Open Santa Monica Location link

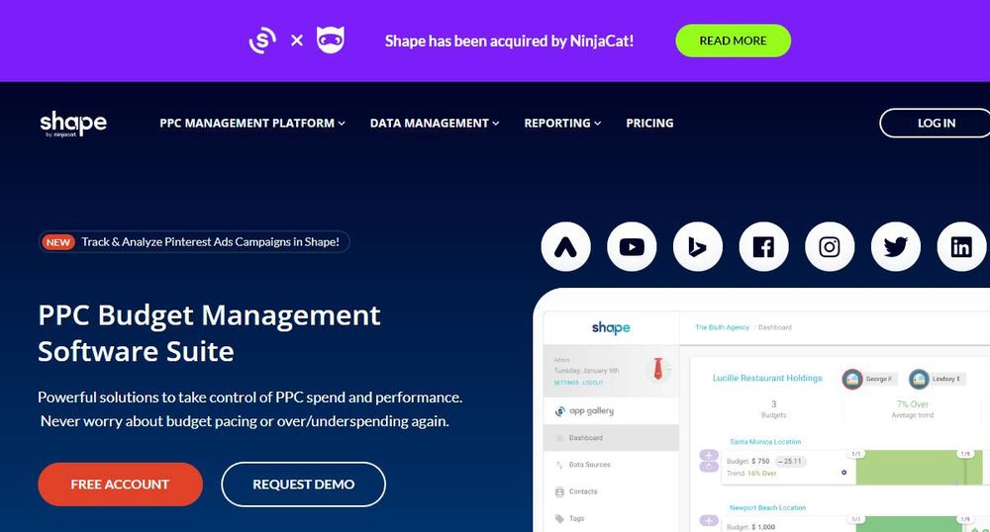tap(765, 442)
